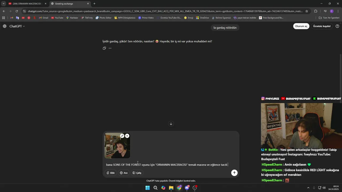Image resolution: width=342 pixels, height=192 pixels.
Task: Open the Haritalar bookmark
Action: point(72,18)
